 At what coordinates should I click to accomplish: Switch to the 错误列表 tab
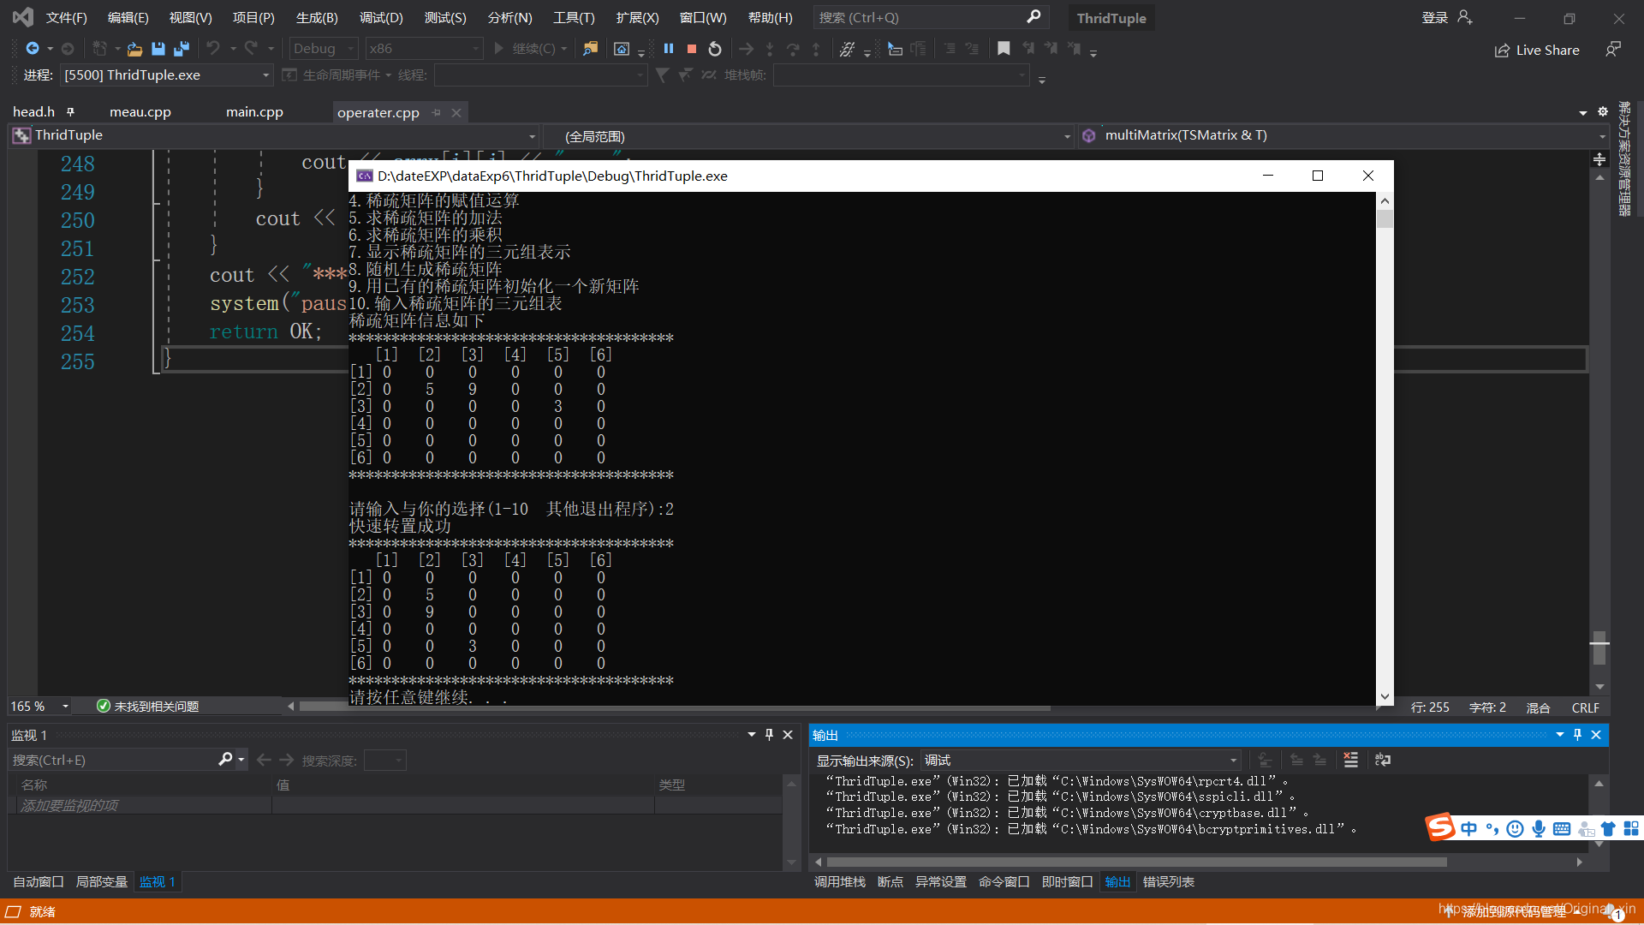pos(1168,881)
